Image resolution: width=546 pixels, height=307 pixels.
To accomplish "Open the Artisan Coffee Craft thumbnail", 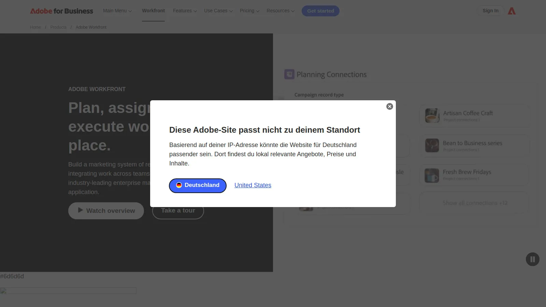I will click(x=431, y=116).
